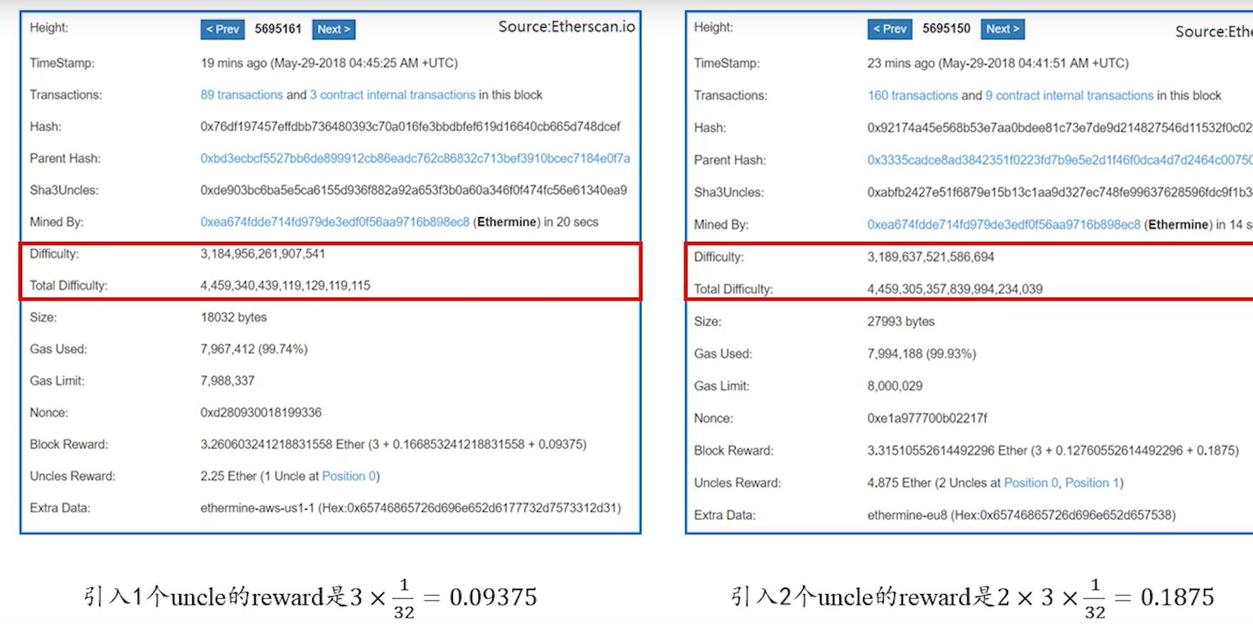Open the 89 transactions link
This screenshot has width=1253, height=624.
[x=241, y=95]
